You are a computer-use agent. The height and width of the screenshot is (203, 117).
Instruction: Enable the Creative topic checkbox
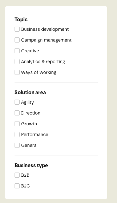[x=17, y=51]
